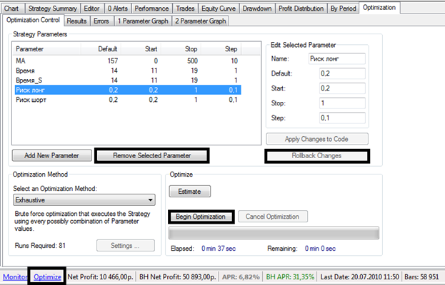Select the Риск шорт parameter row

(126, 100)
